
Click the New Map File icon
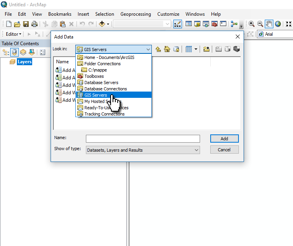(9, 24)
